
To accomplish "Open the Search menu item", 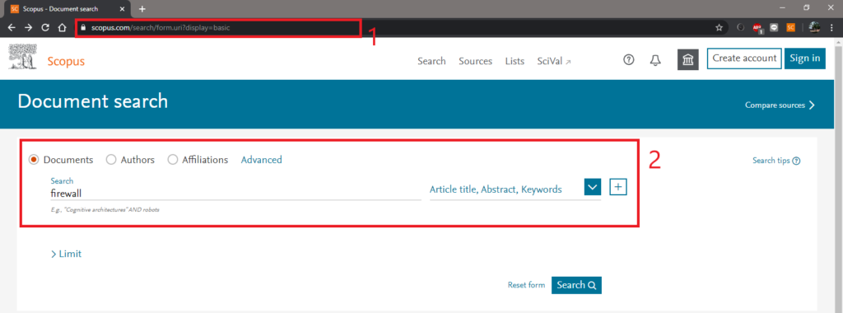I will click(x=431, y=61).
